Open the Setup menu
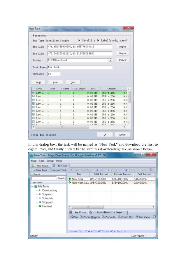 tap(50, 161)
